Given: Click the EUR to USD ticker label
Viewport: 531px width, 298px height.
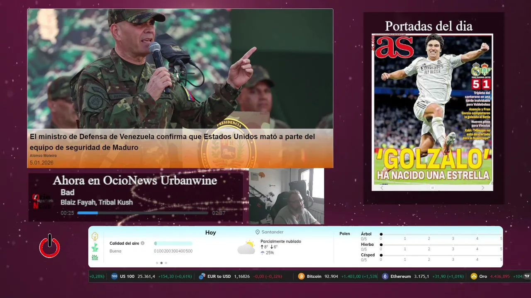Looking at the screenshot, I should (219, 276).
